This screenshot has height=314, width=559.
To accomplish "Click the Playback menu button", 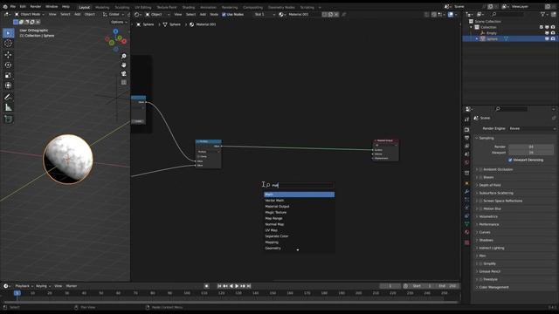I will pos(24,286).
